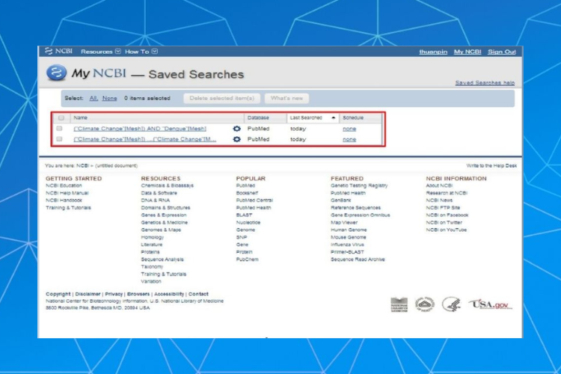
Task: Open BLAST link under Popular
Action: coord(244,215)
